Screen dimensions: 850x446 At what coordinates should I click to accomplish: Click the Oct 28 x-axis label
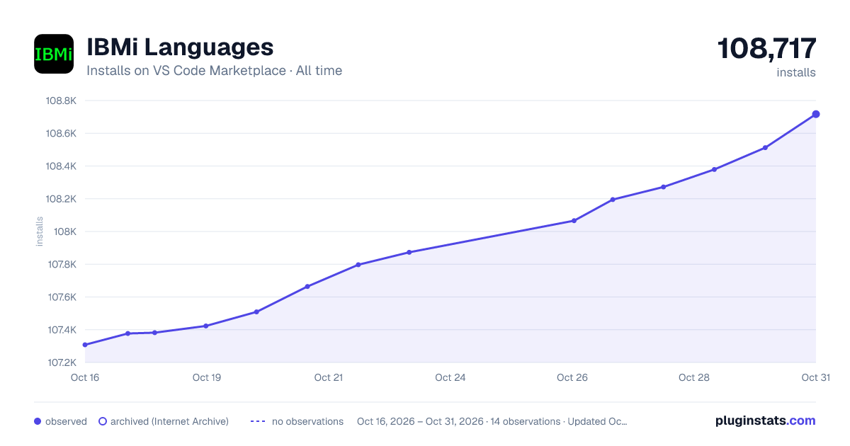694,377
